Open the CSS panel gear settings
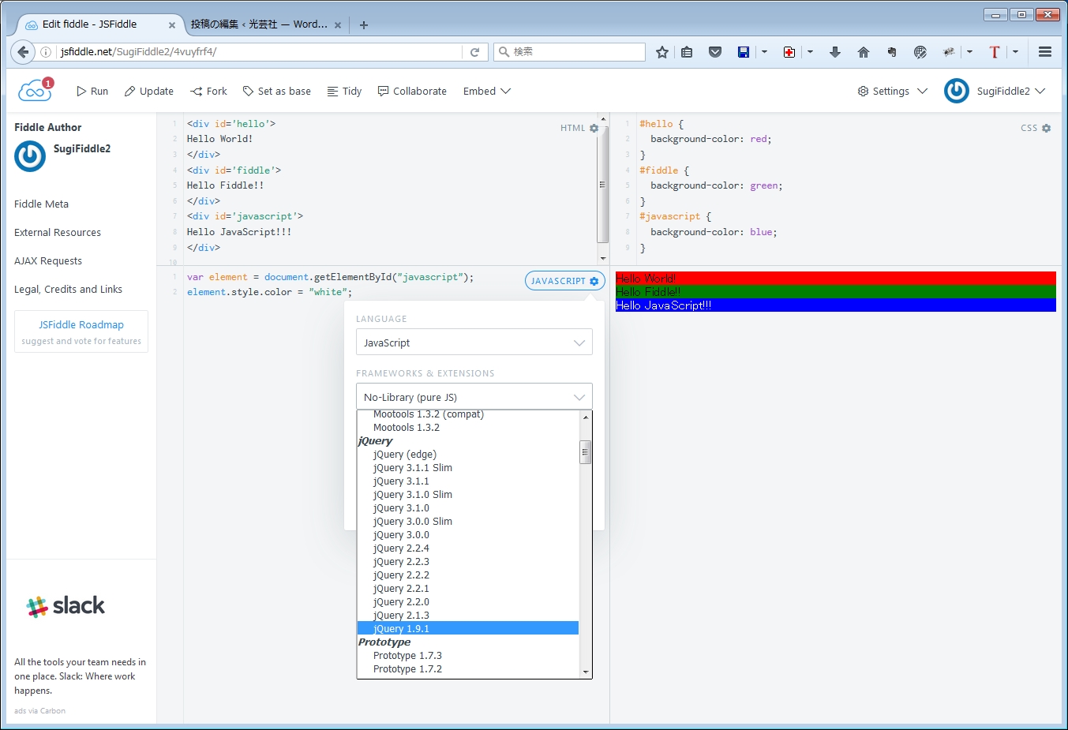Screen dimensions: 1068x730 point(1046,128)
